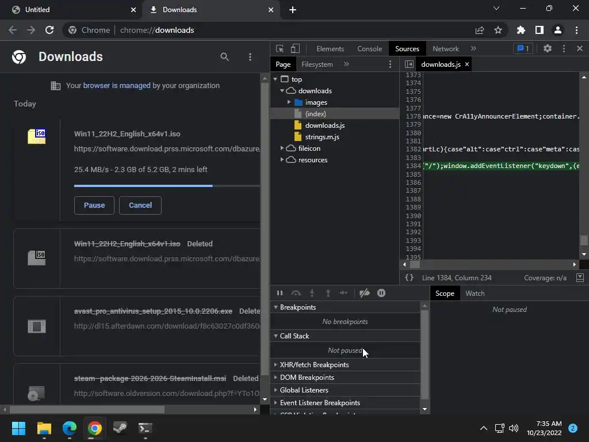Reload the current page
This screenshot has width=589, height=442.
pyautogui.click(x=49, y=30)
